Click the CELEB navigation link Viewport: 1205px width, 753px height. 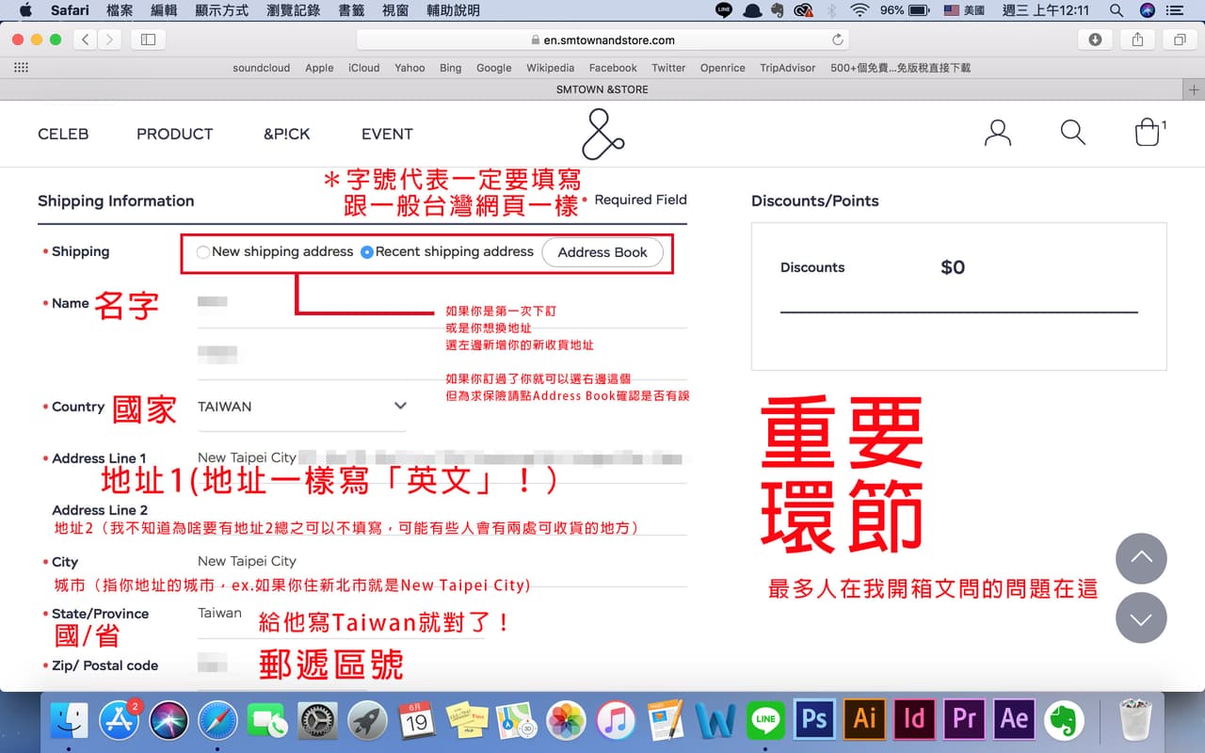63,134
